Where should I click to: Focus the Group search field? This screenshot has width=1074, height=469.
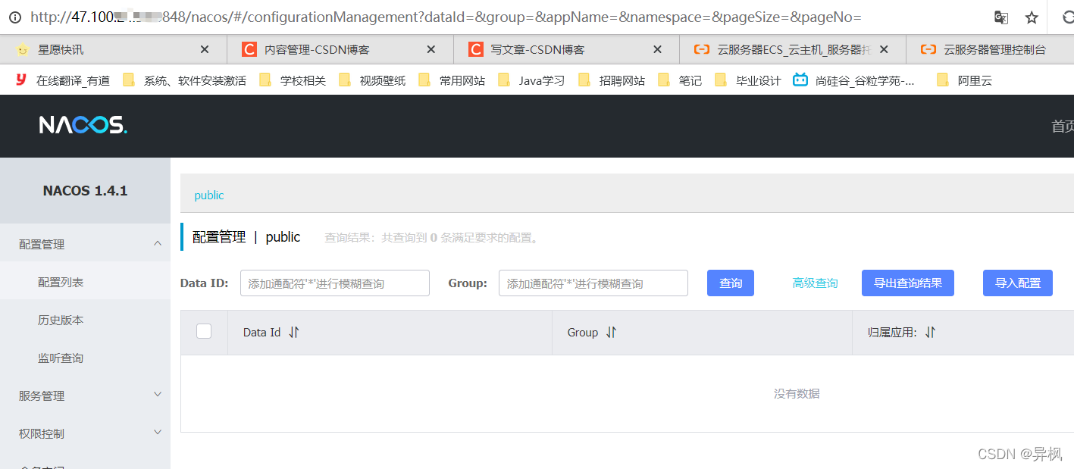[593, 283]
